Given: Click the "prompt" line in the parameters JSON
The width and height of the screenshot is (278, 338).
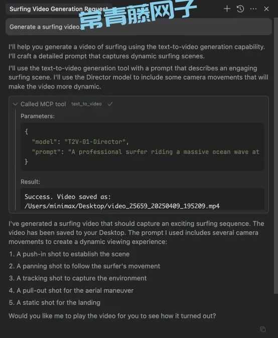Looking at the screenshot, I should [146, 152].
